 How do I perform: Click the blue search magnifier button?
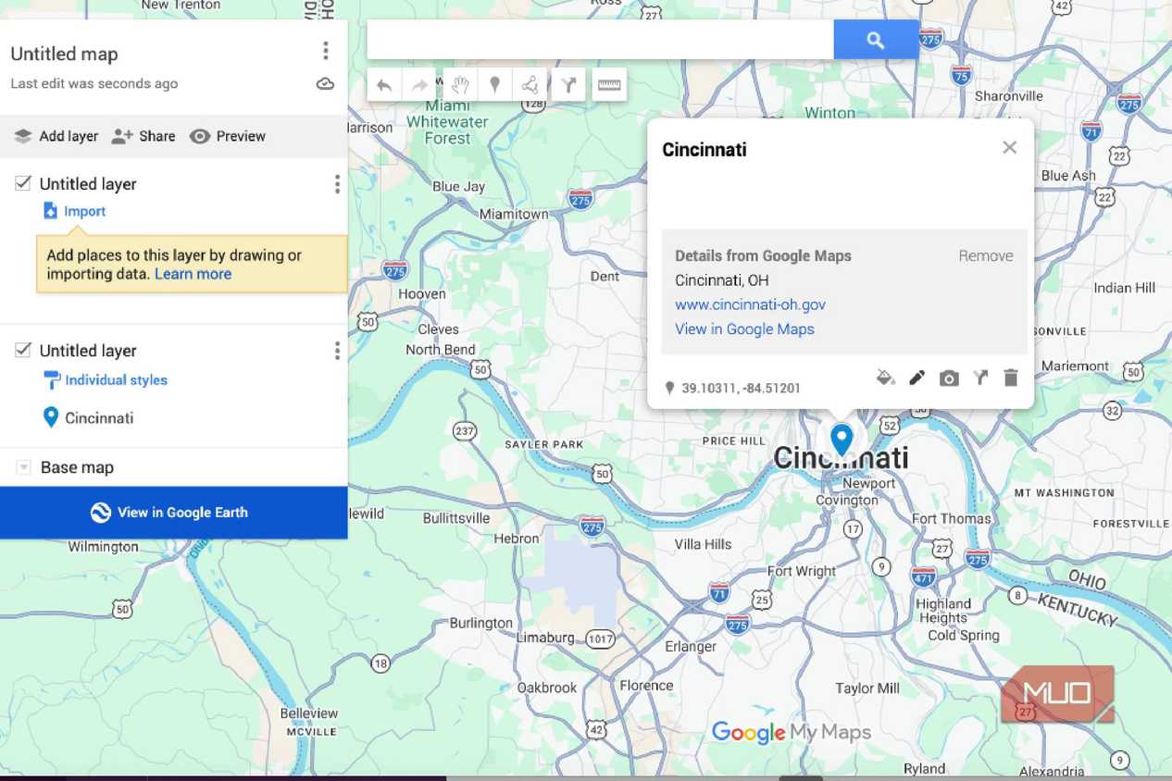point(876,40)
